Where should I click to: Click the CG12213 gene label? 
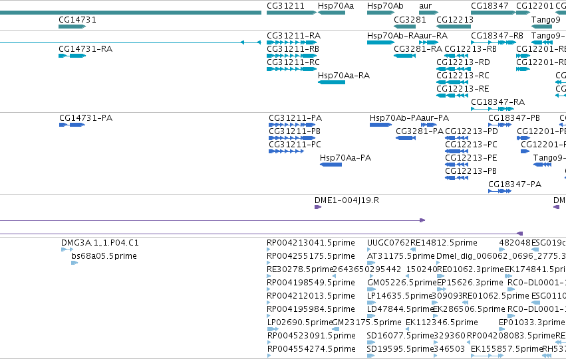pos(455,19)
